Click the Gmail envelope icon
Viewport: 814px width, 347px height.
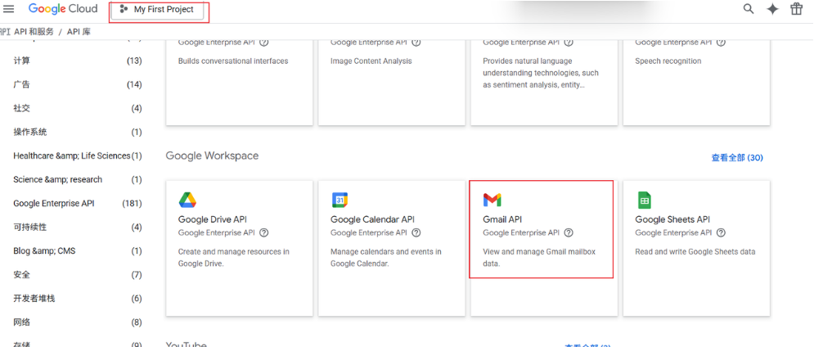pyautogui.click(x=492, y=200)
